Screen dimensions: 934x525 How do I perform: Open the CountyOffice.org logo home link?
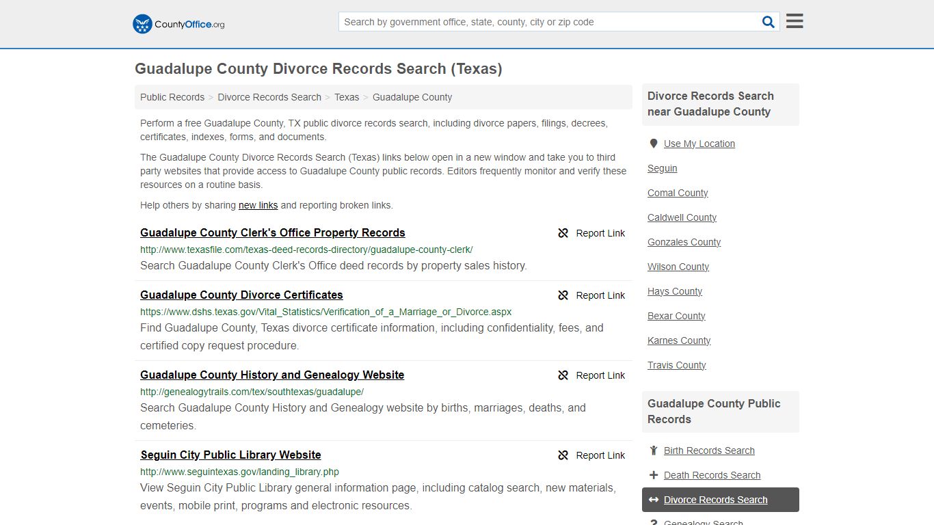point(178,24)
